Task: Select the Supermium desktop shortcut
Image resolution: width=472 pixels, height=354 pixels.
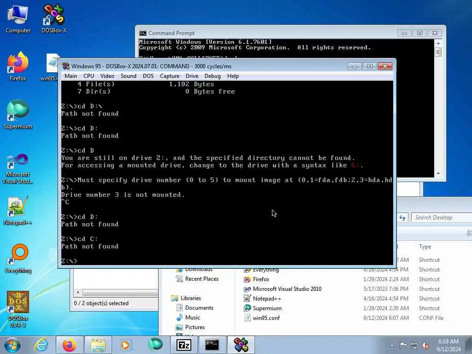Action: [18, 114]
